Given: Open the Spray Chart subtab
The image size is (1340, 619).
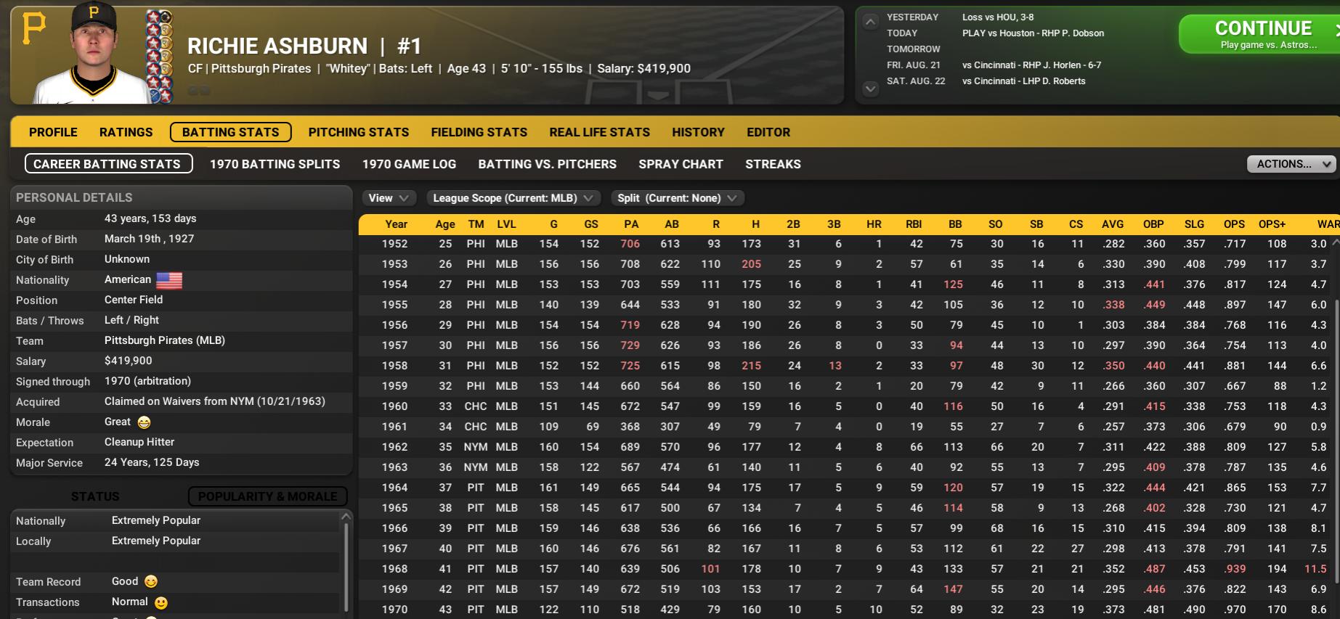Looking at the screenshot, I should (x=681, y=164).
